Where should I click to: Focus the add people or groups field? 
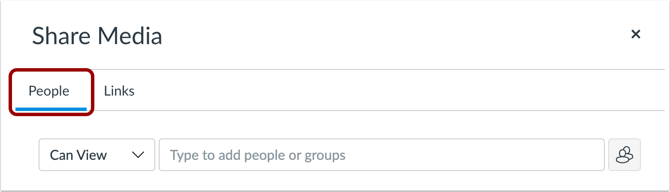click(381, 155)
